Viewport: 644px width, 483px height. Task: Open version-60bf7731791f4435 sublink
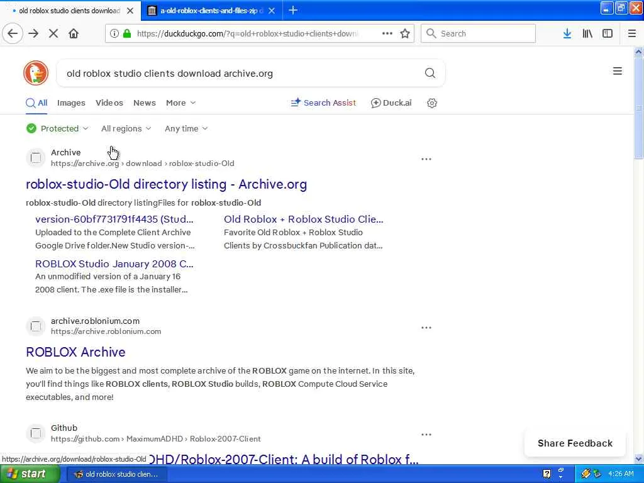click(114, 219)
